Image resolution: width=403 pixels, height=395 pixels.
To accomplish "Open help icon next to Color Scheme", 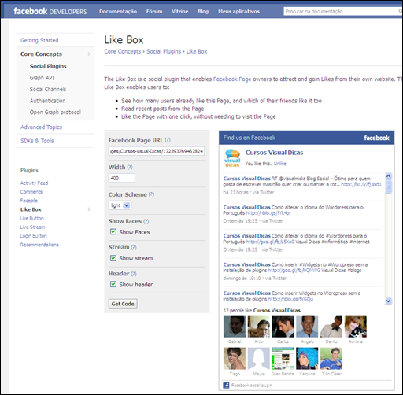I will [x=151, y=194].
